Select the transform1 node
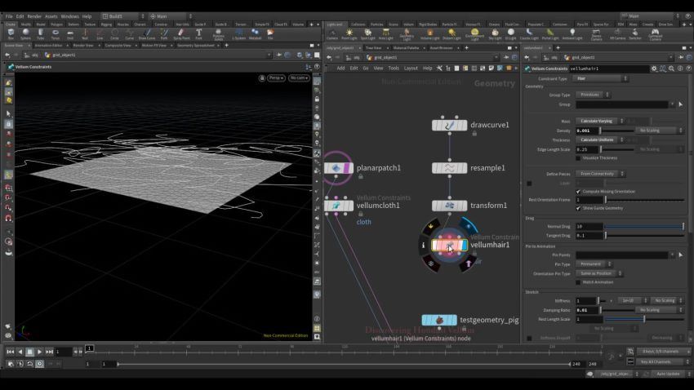This screenshot has height=390, width=694. click(x=449, y=206)
